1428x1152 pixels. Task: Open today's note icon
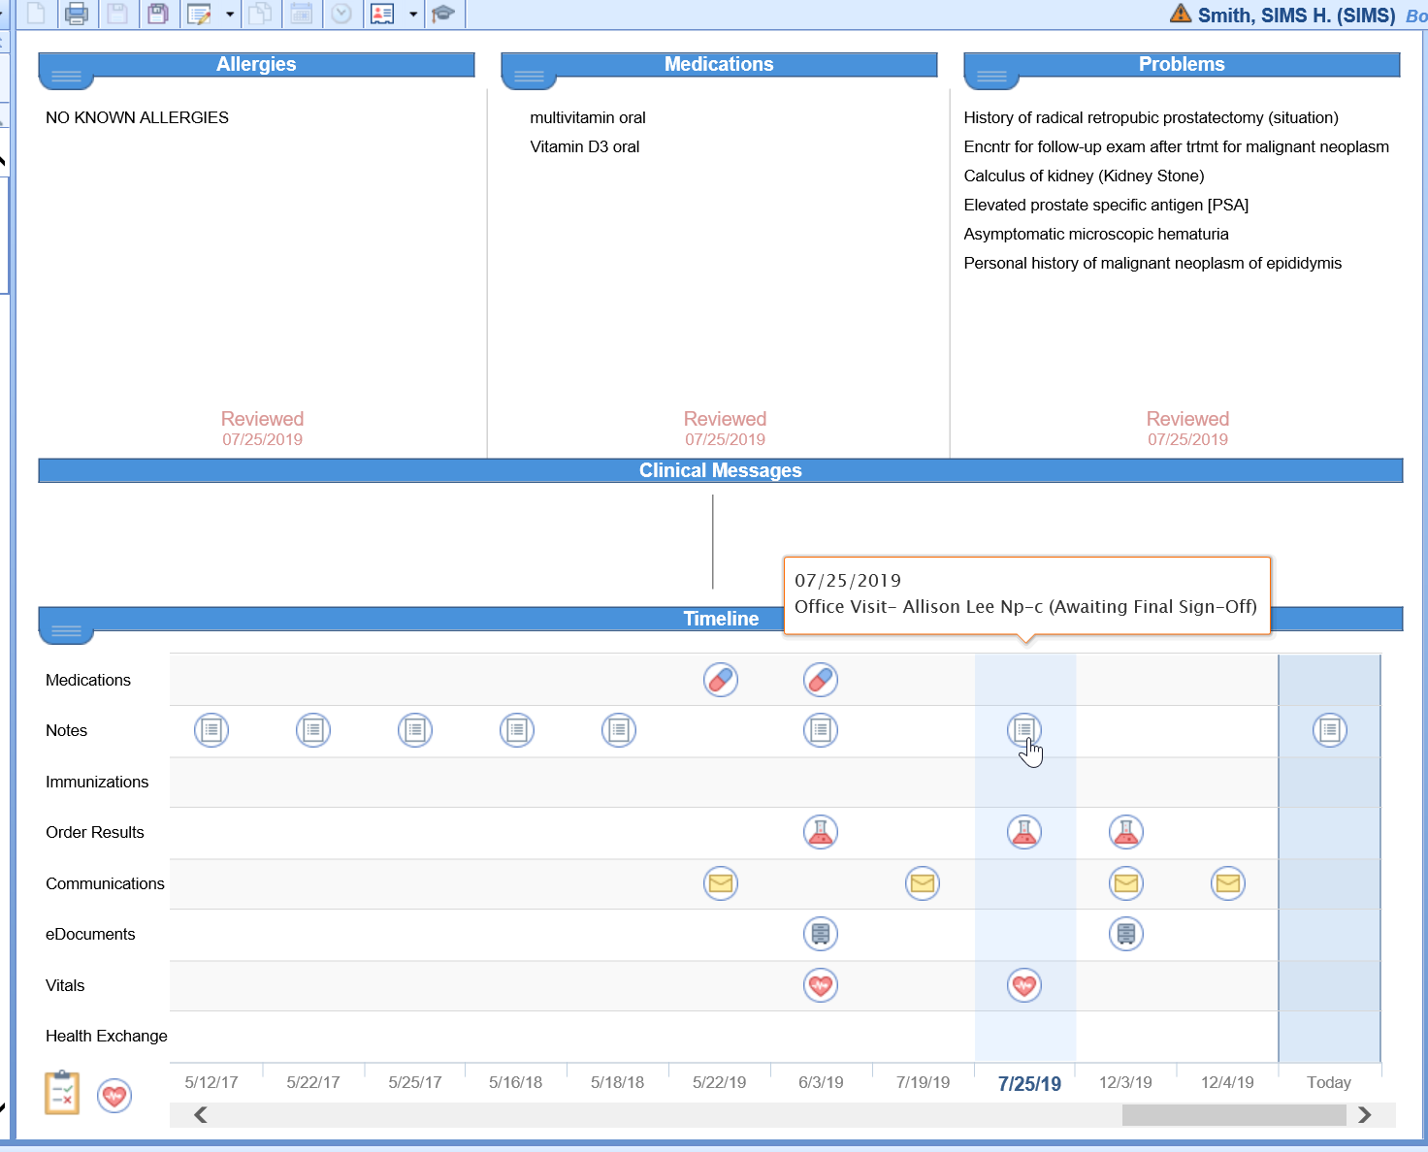point(1330,730)
